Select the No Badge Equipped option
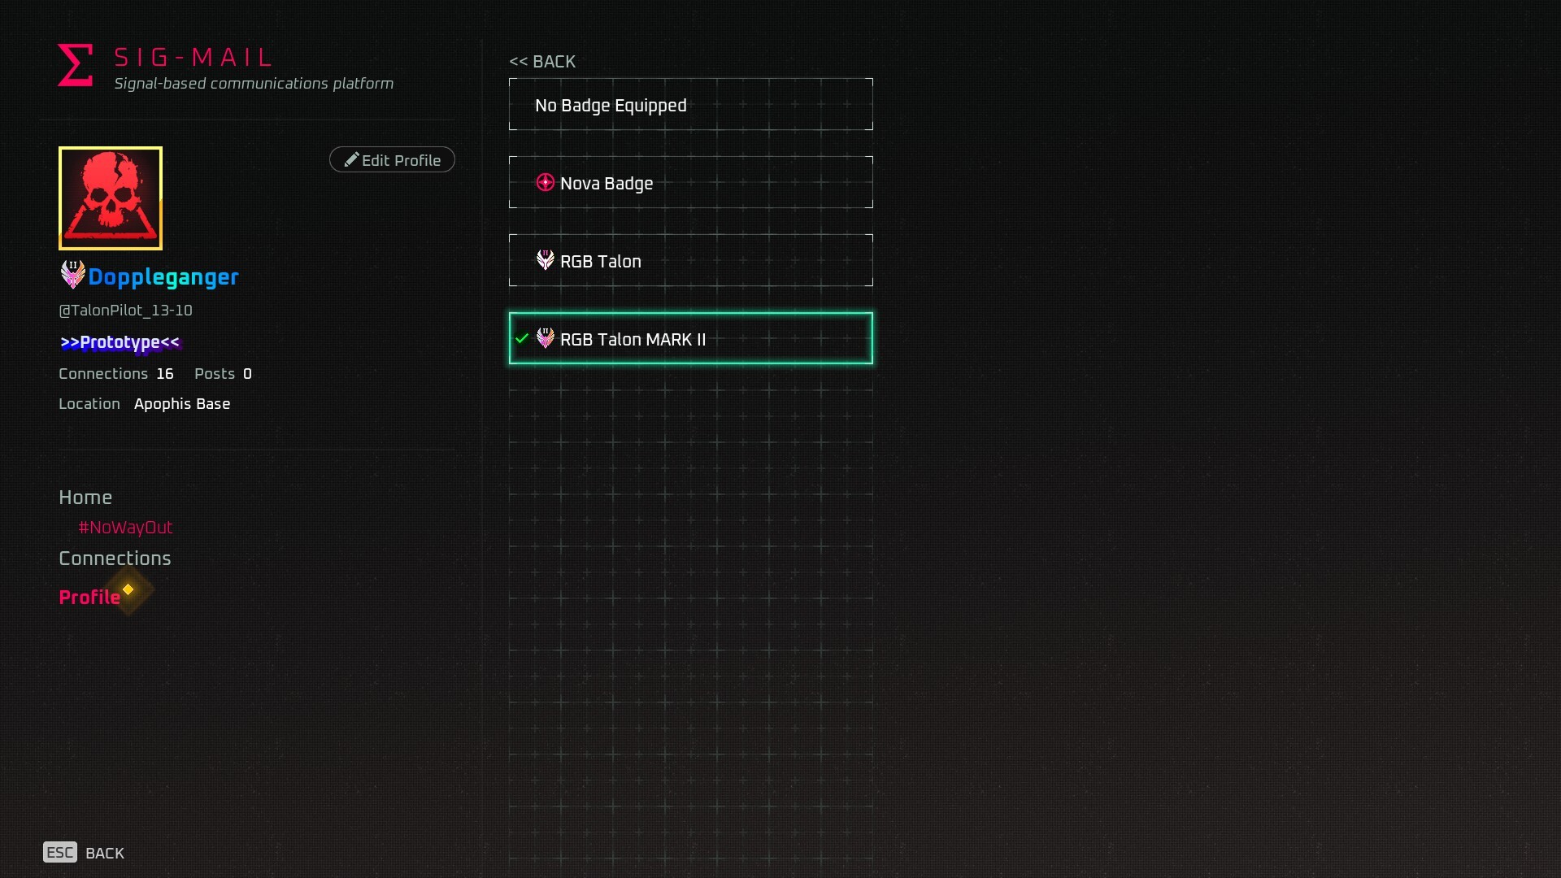This screenshot has height=878, width=1561. click(689, 104)
